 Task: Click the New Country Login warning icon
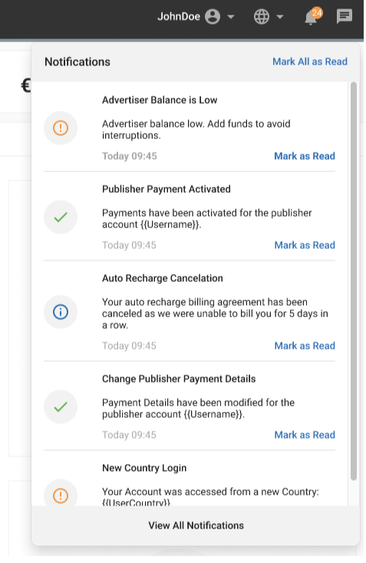pyautogui.click(x=61, y=496)
